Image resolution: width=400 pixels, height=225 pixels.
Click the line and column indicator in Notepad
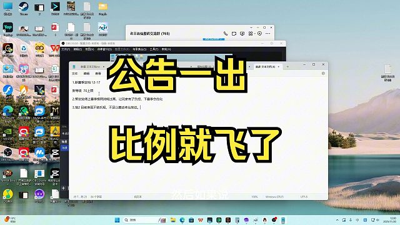[x=80, y=197]
